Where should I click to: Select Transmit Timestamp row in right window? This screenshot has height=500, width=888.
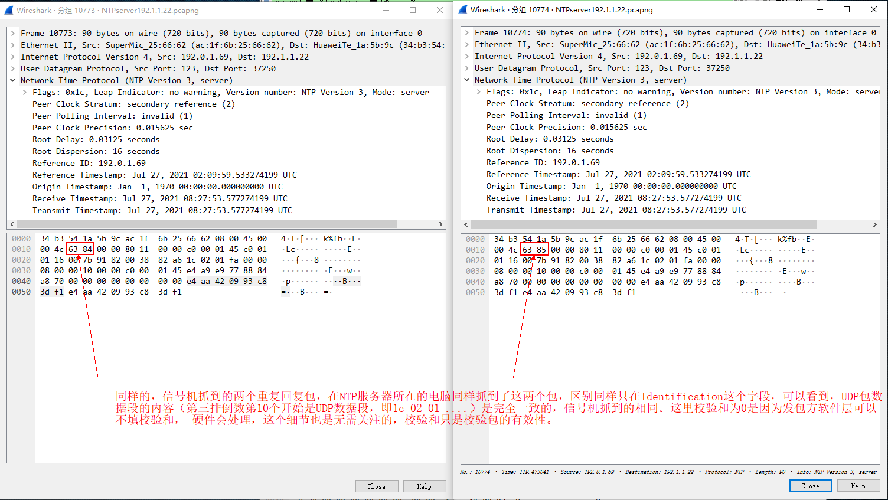[x=671, y=210]
